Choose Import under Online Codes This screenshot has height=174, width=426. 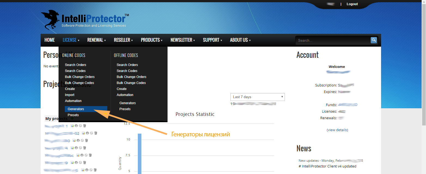[69, 95]
